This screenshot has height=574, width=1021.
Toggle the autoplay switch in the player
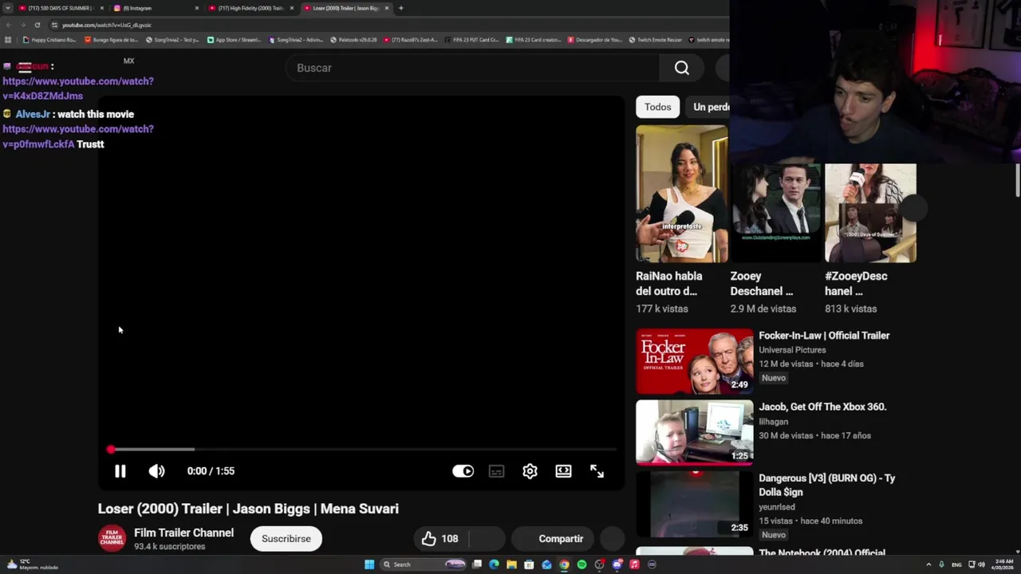point(463,471)
